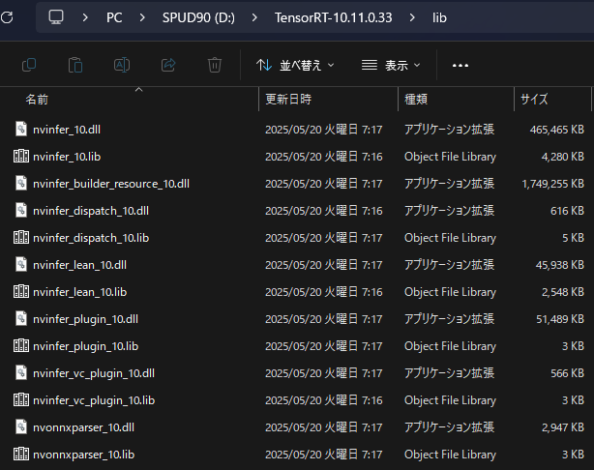Select file name nvinfer_10.lib
The width and height of the screenshot is (594, 470).
67,157
